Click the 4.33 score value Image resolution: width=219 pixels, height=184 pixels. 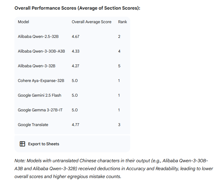[75, 51]
